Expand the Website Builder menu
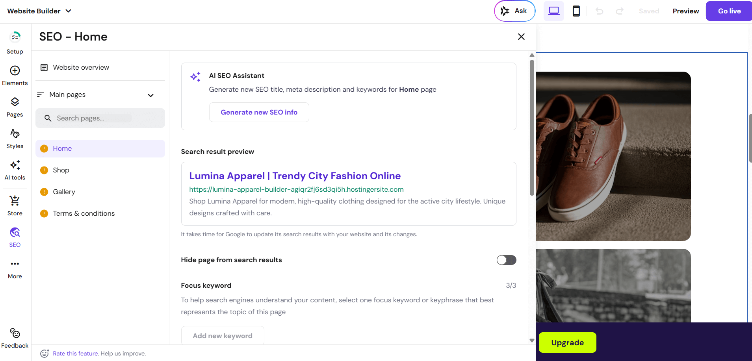 tap(39, 11)
